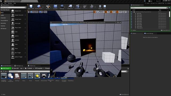Select the Cone actor icon
Image resolution: width=171 pixels, height=96 pixels.
pyautogui.click(x=13, y=44)
